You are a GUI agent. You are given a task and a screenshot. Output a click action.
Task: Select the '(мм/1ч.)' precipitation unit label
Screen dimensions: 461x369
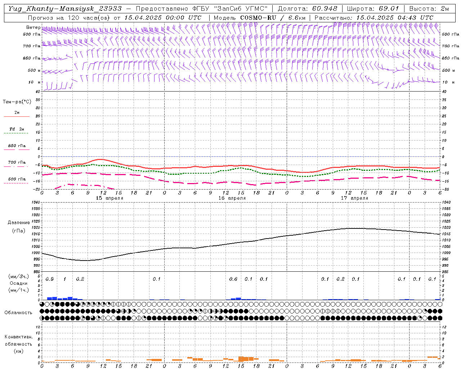tap(18, 290)
